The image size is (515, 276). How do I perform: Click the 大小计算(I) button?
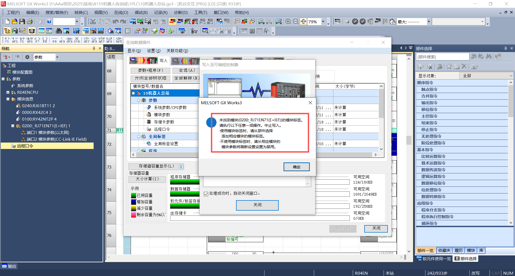click(147, 179)
